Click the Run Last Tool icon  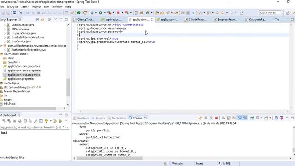[109, 12]
